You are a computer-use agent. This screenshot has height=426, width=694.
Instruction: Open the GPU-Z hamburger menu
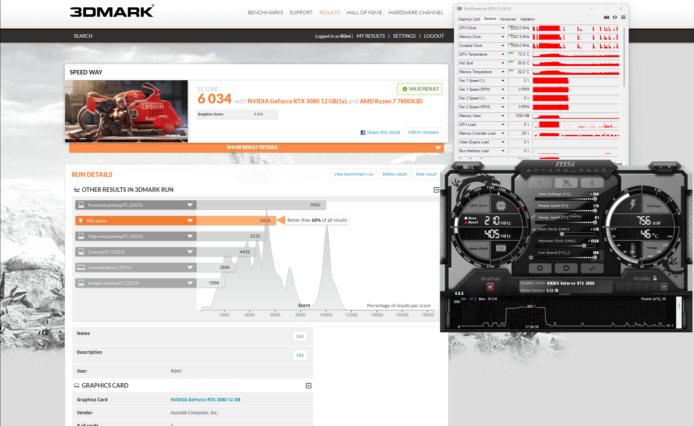(x=623, y=18)
